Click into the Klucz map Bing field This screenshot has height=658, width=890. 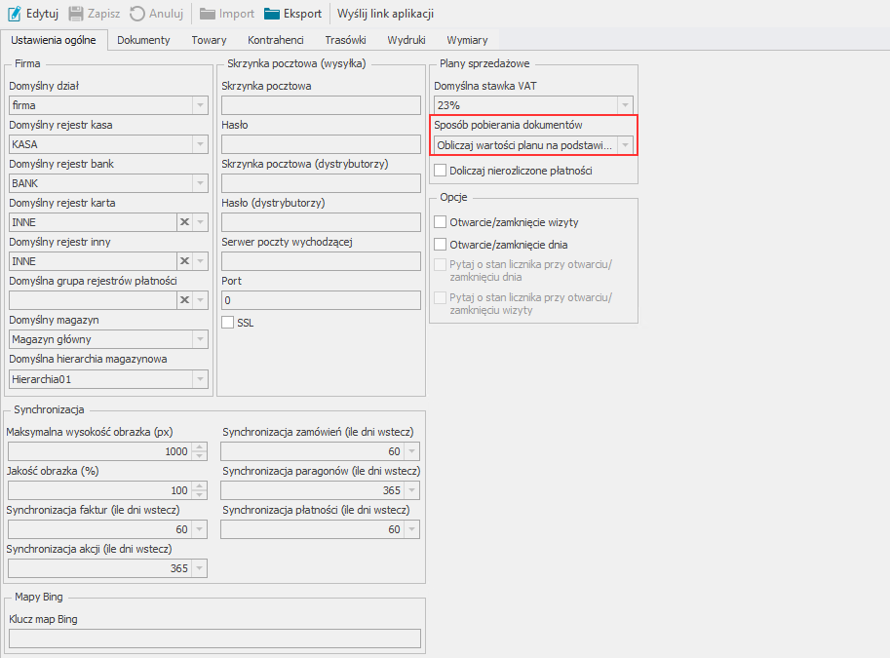[x=214, y=639]
